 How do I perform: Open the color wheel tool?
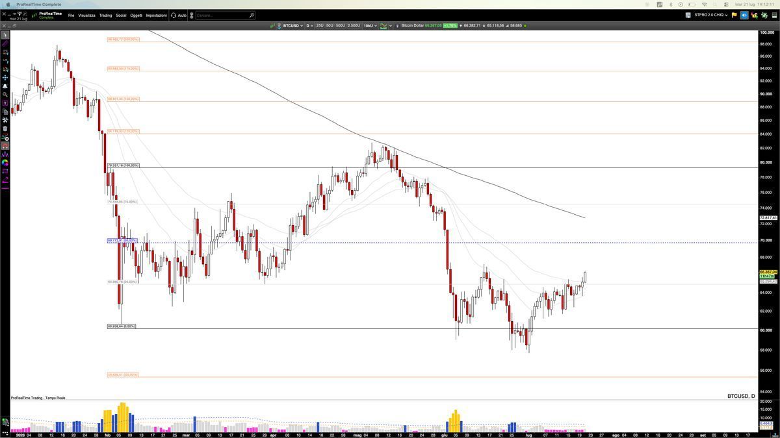(5, 163)
